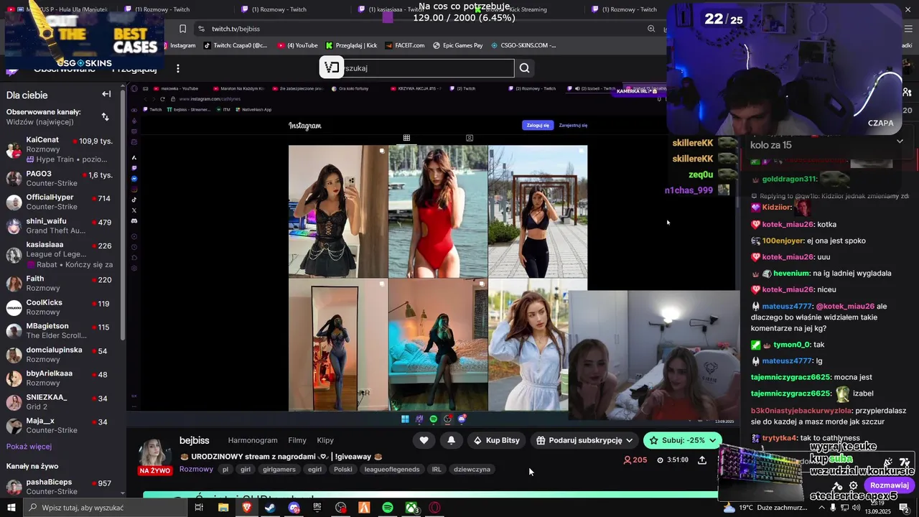Viewport: 919px width, 517px height.
Task: Click the girlgamers tag
Action: tap(279, 470)
